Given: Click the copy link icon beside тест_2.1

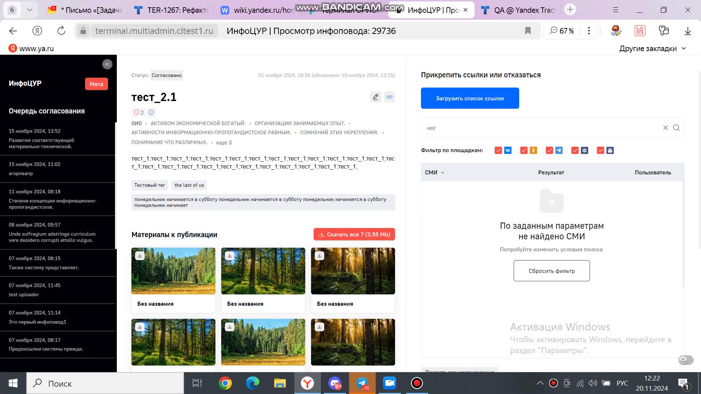Looking at the screenshot, I should (x=390, y=97).
